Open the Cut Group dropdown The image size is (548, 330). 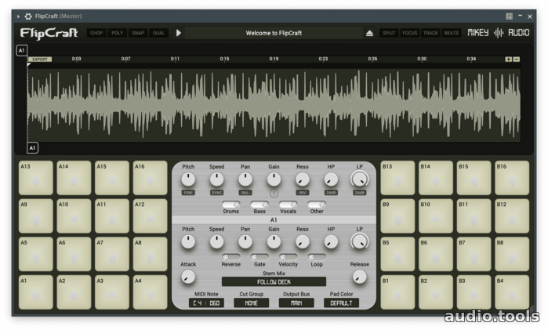(x=251, y=303)
